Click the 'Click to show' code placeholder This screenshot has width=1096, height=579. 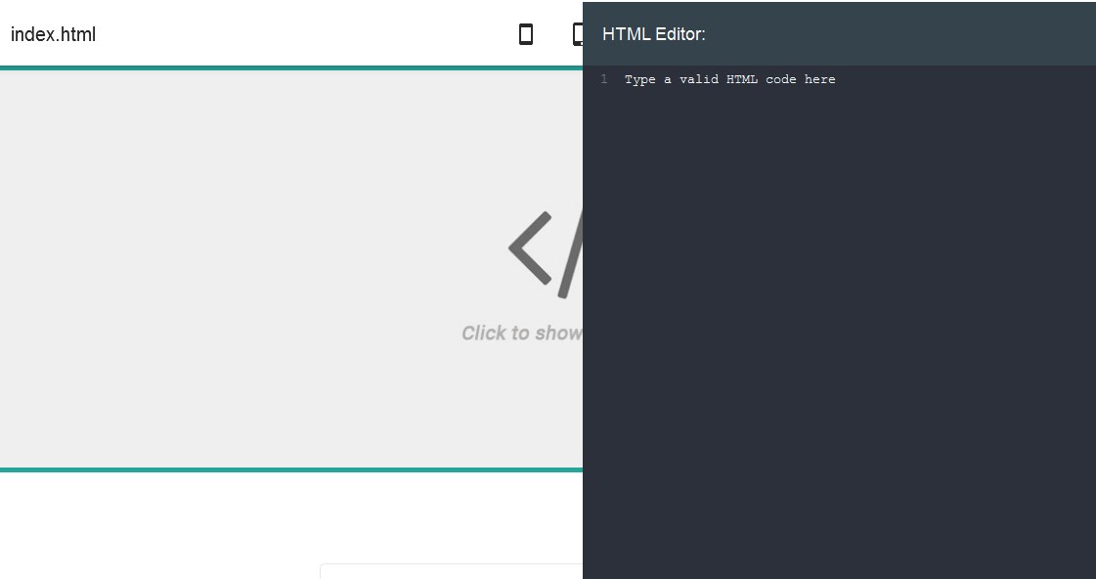521,333
